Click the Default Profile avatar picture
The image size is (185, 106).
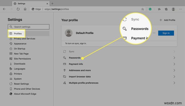point(69,33)
